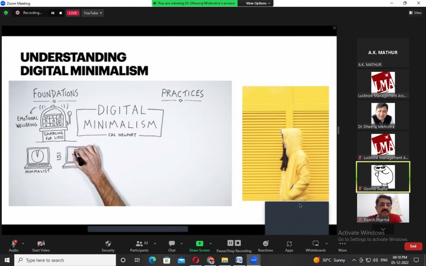The image size is (426, 266).
Task: Click the Zoom taskbar icon
Action: click(x=254, y=260)
